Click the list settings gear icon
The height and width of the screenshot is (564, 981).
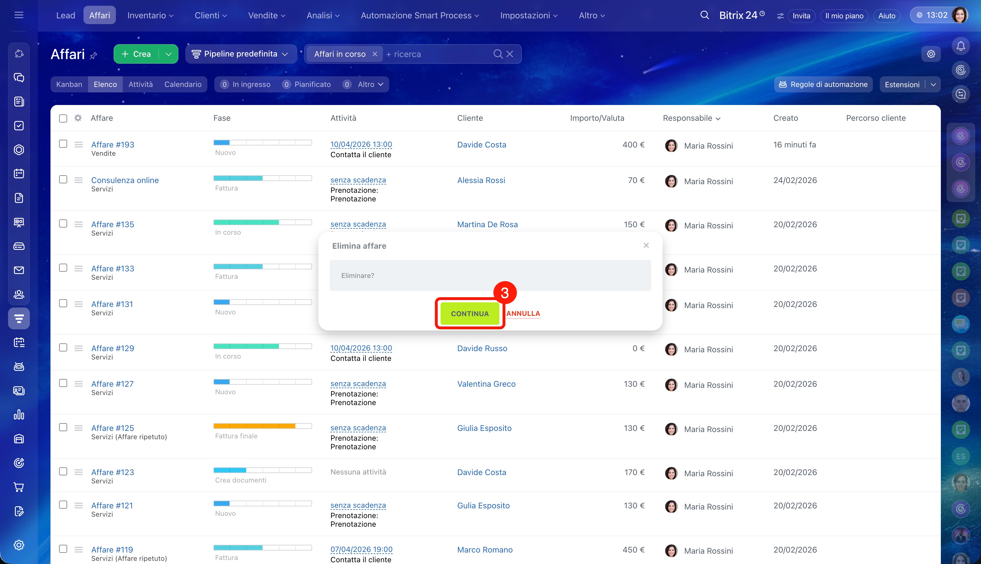coord(78,118)
